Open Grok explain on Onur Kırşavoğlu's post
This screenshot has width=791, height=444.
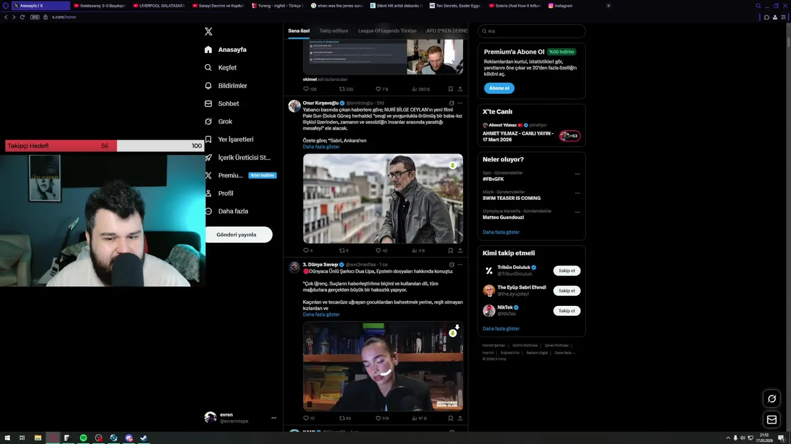coord(451,103)
